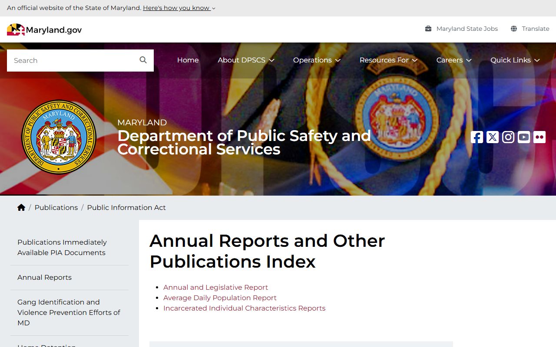Click the briefcase icon beside Maryland State Jobs

(428, 29)
